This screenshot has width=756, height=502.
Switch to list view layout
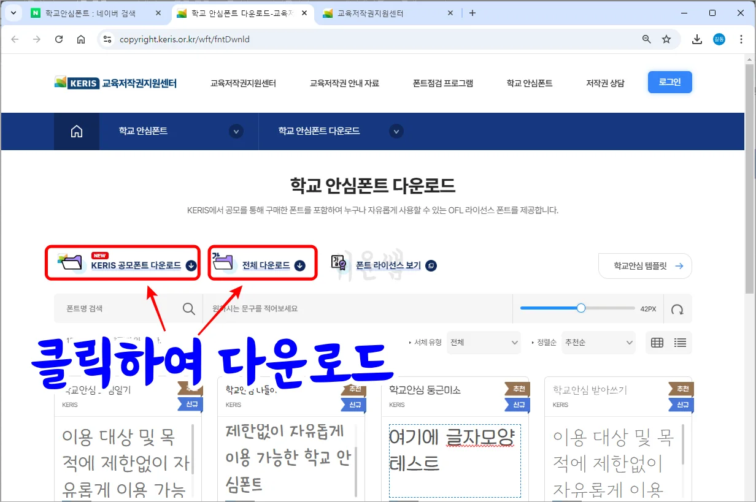(680, 343)
